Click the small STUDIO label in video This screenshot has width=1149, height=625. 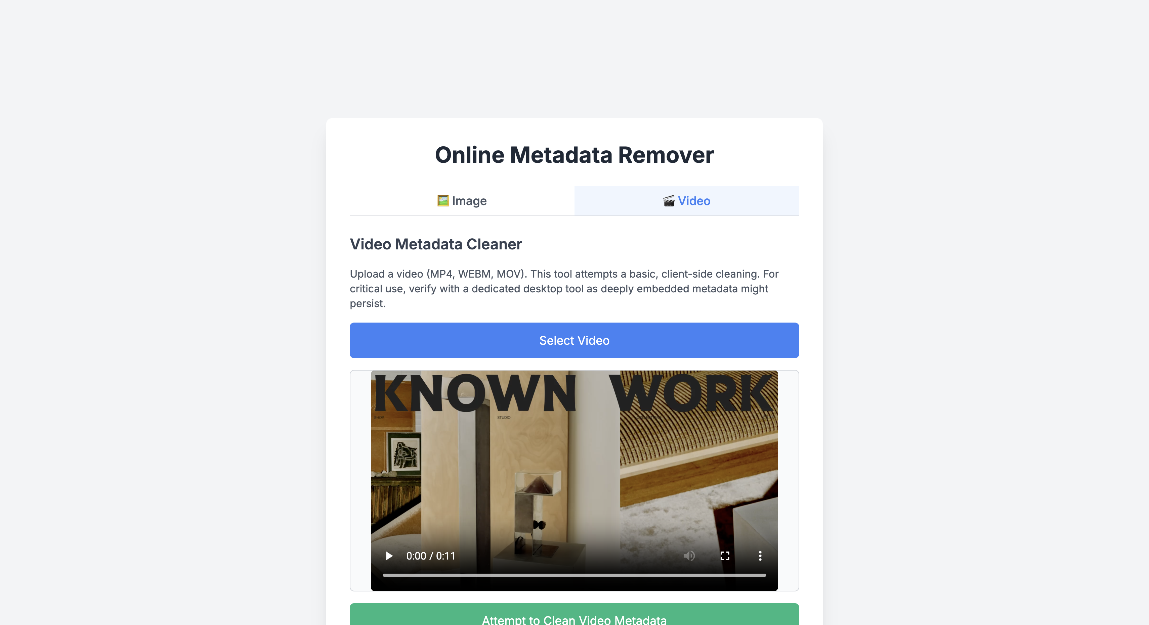pyautogui.click(x=504, y=417)
